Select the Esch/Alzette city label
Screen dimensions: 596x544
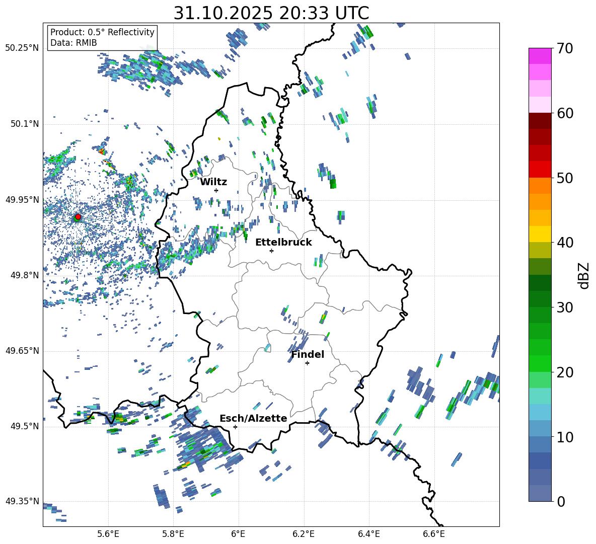click(253, 418)
